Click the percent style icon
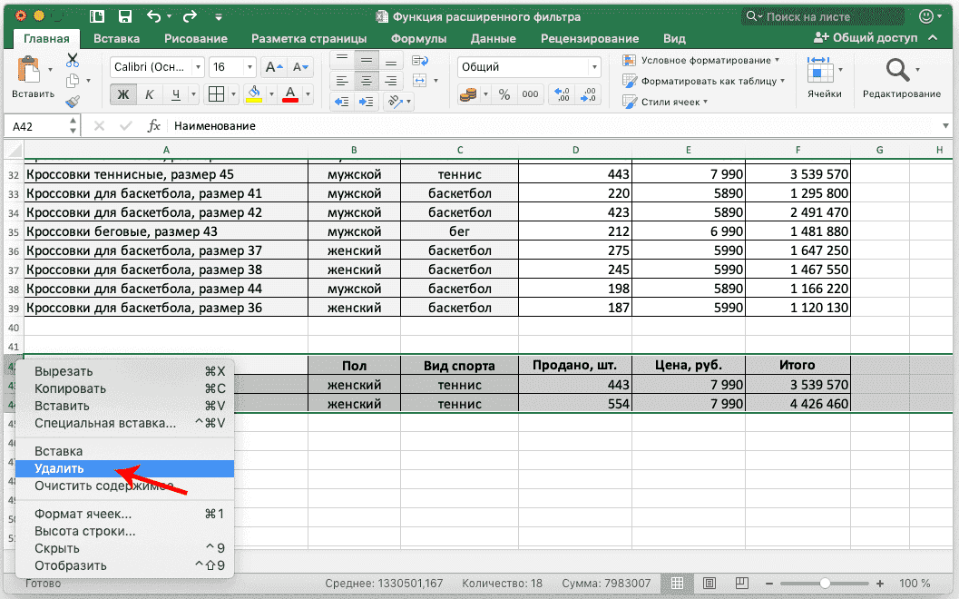 [x=504, y=94]
